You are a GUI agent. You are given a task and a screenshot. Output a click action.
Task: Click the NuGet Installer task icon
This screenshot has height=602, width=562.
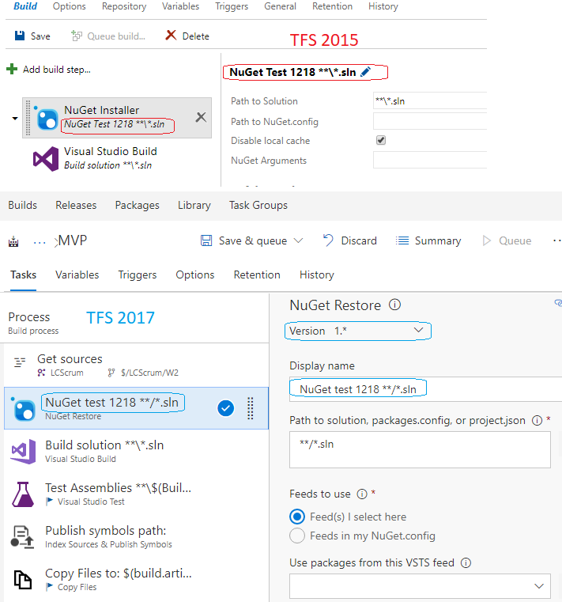pyautogui.click(x=47, y=118)
